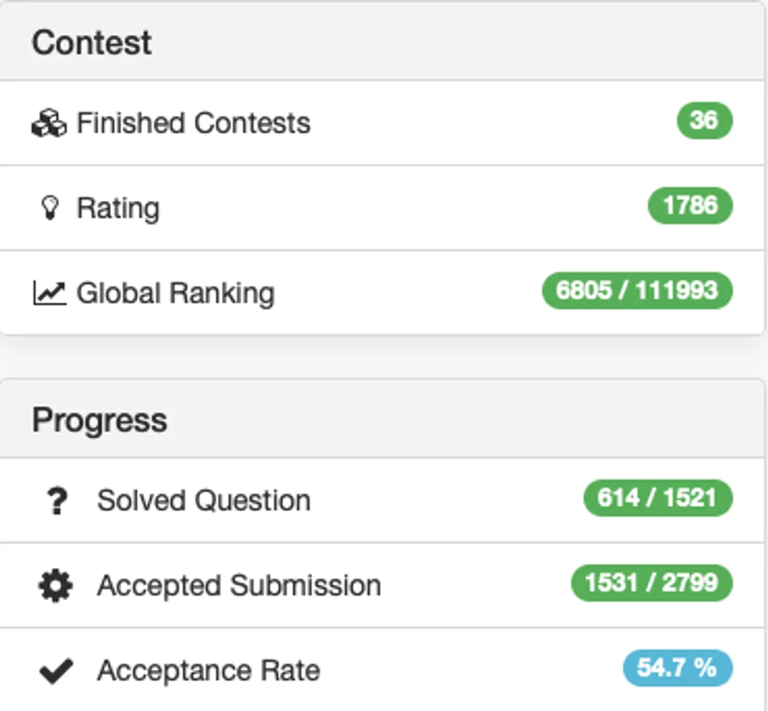Click the 614 / 1521 solved badge

pos(657,498)
